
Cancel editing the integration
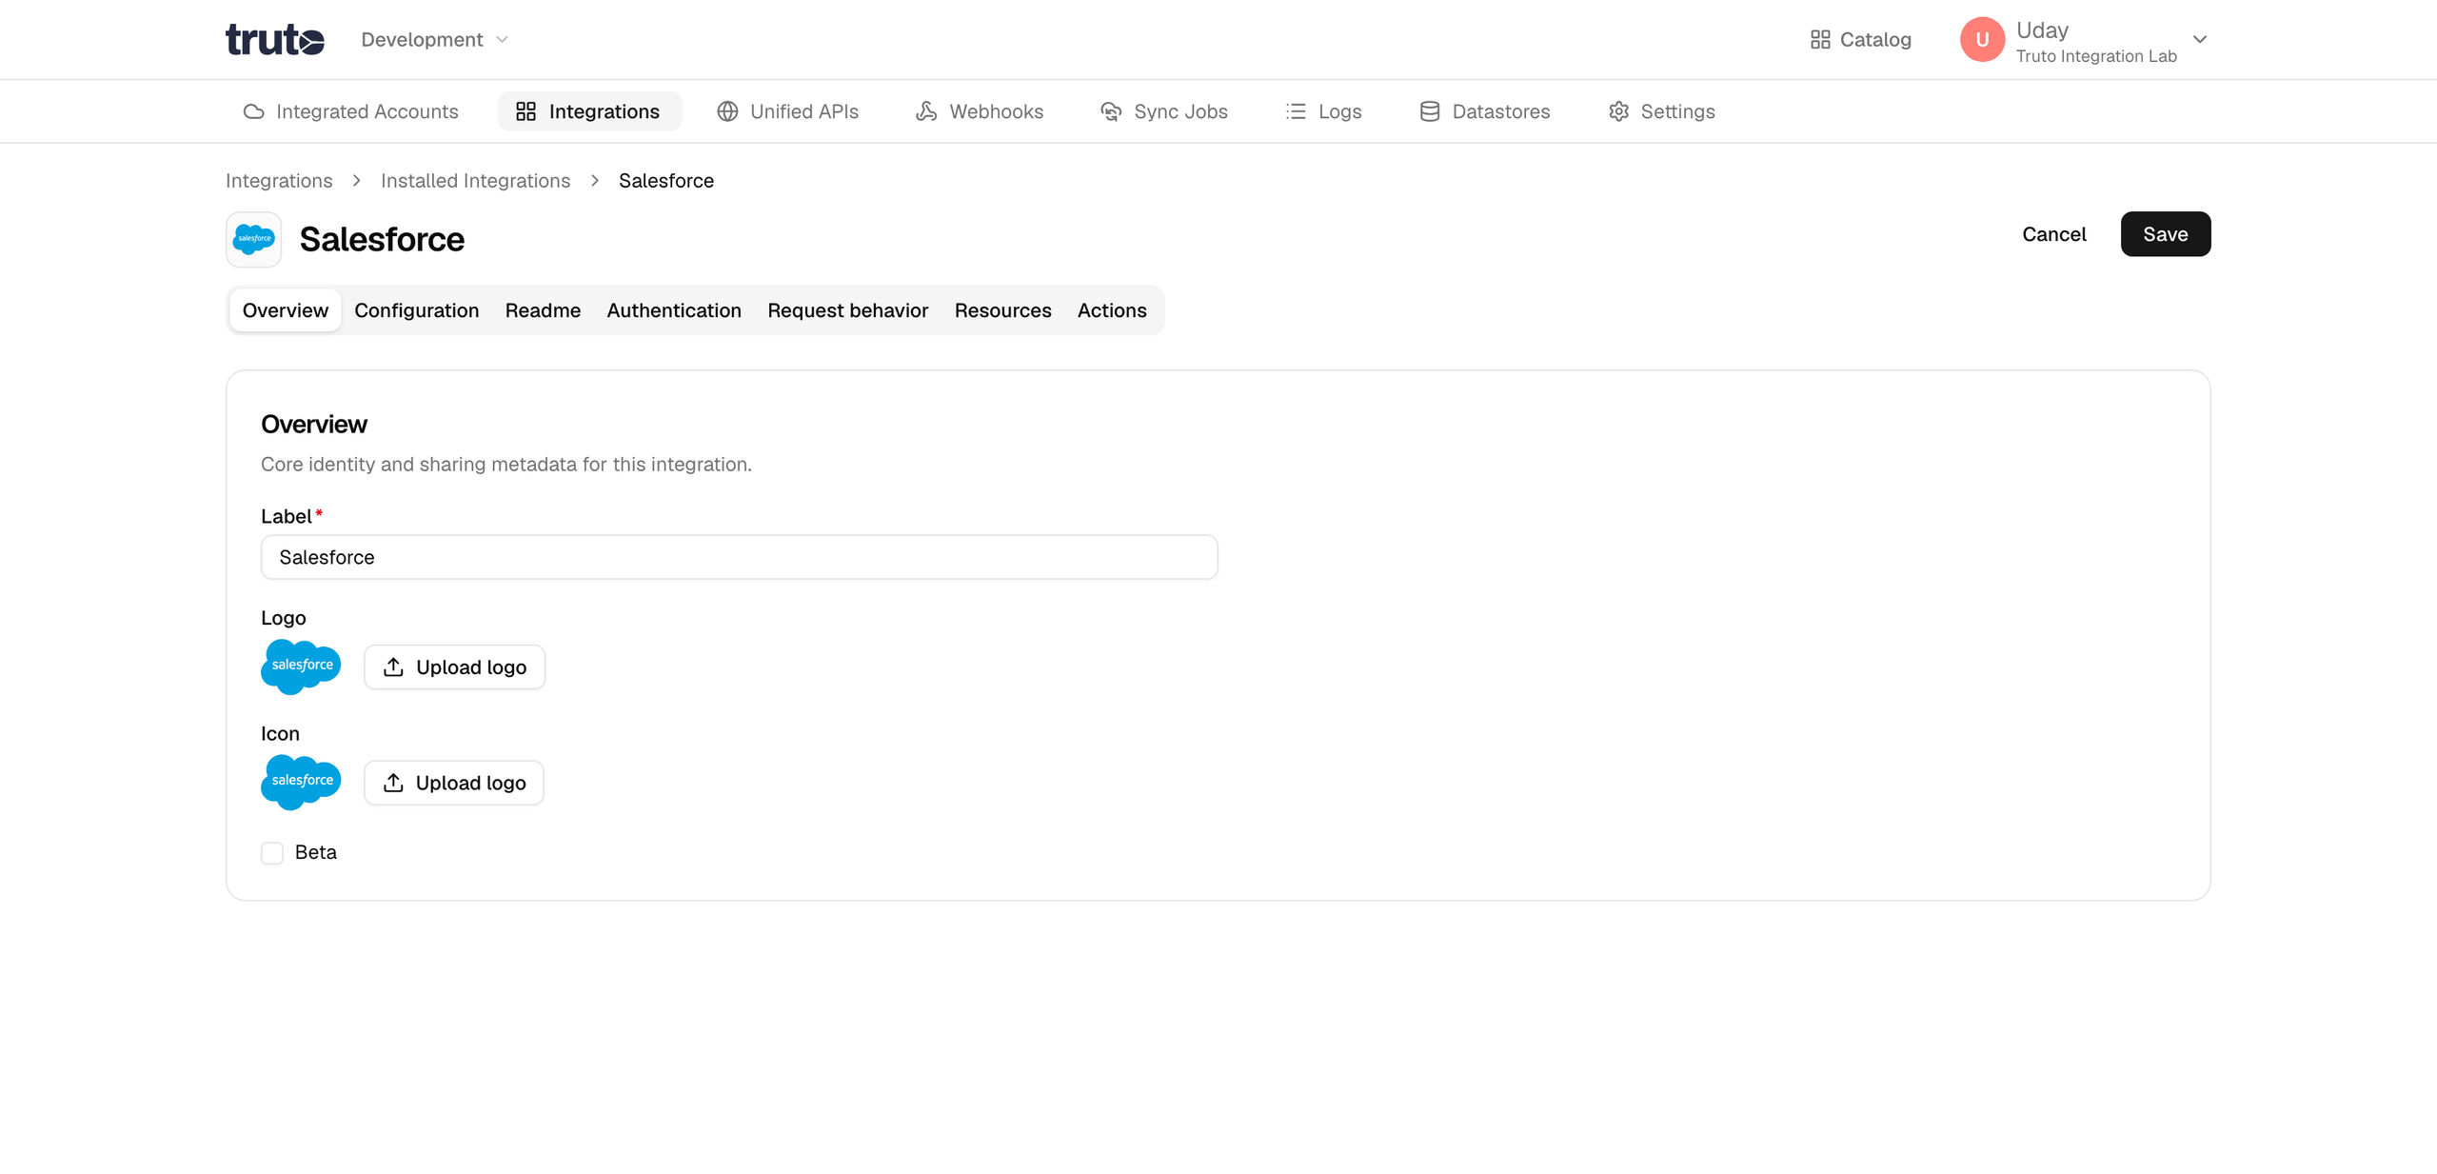click(x=2054, y=234)
